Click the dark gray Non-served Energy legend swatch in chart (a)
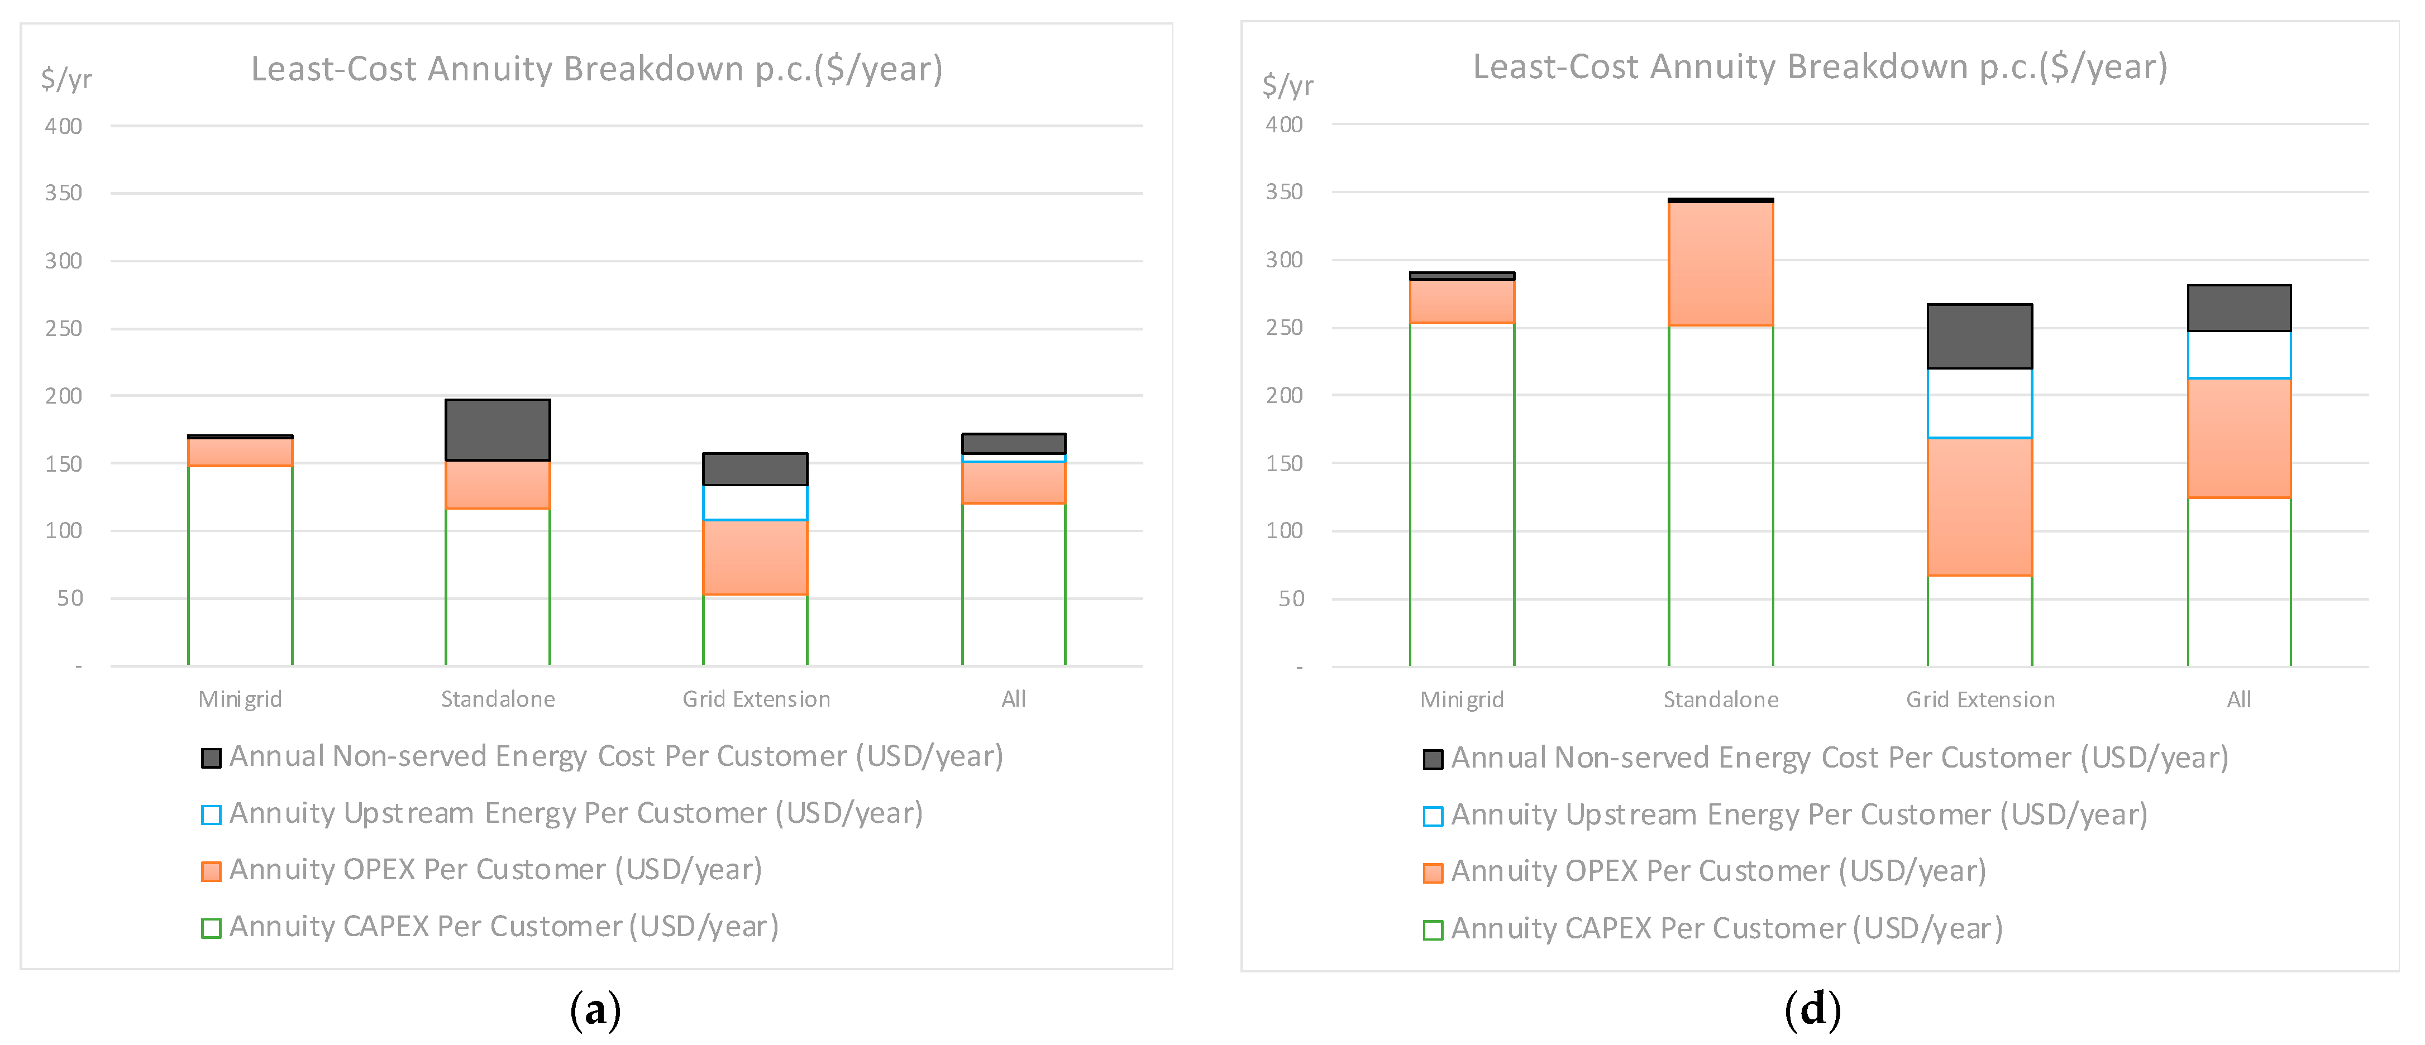The width and height of the screenshot is (2425, 1045). pyautogui.click(x=211, y=758)
